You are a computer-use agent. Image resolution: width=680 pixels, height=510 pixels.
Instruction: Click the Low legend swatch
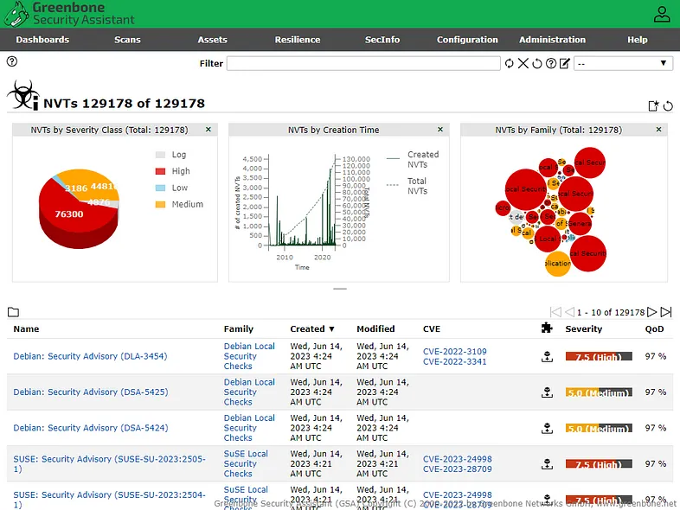click(x=160, y=188)
